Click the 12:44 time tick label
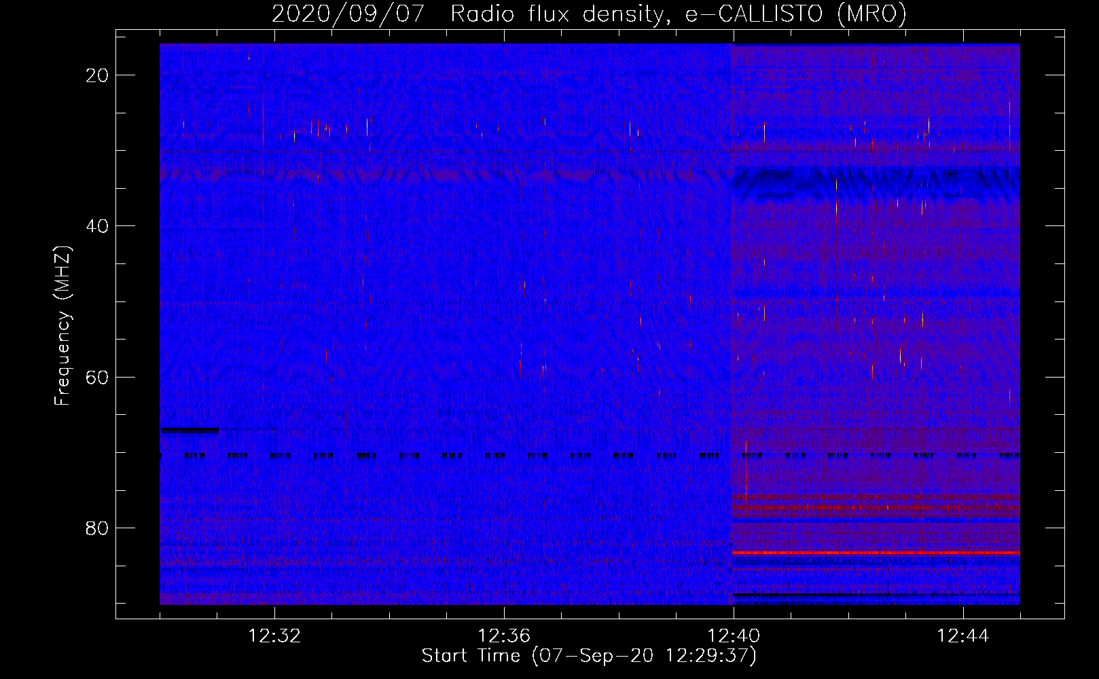This screenshot has height=679, width=1099. 963,636
